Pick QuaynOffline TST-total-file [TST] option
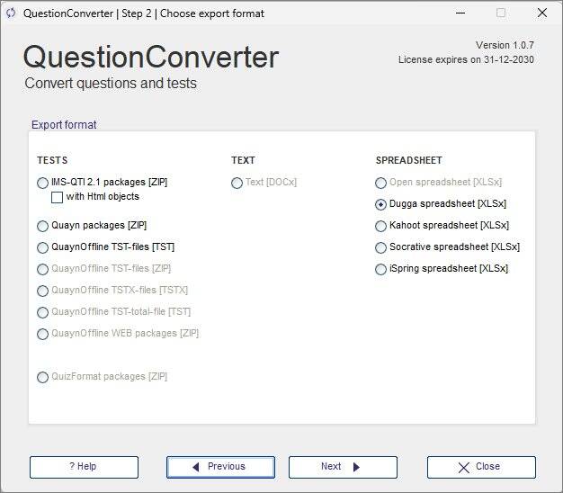Viewport: 563px width, 493px height. pos(43,312)
